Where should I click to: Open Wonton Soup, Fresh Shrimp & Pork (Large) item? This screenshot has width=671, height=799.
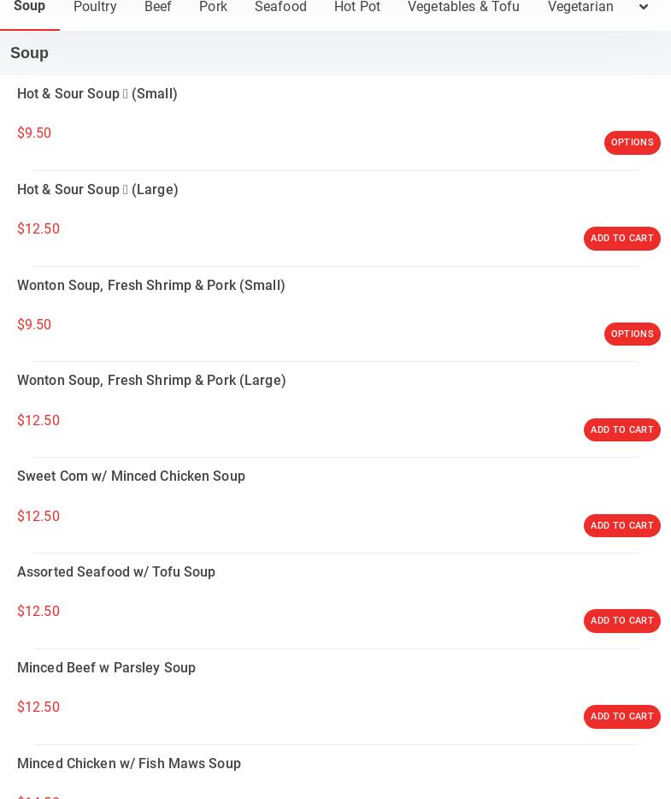(151, 381)
